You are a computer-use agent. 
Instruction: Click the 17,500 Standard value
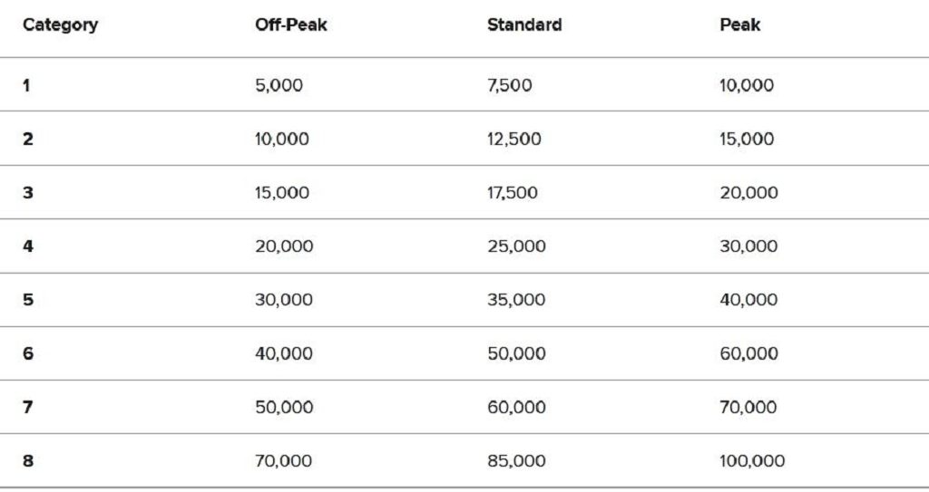click(513, 193)
